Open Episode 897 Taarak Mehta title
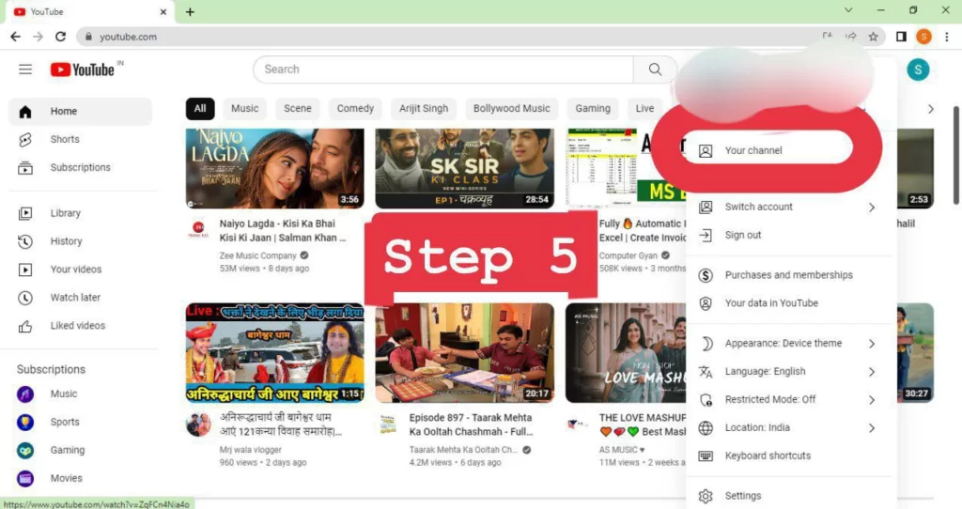Viewport: 962px width, 509px height. 472,424
